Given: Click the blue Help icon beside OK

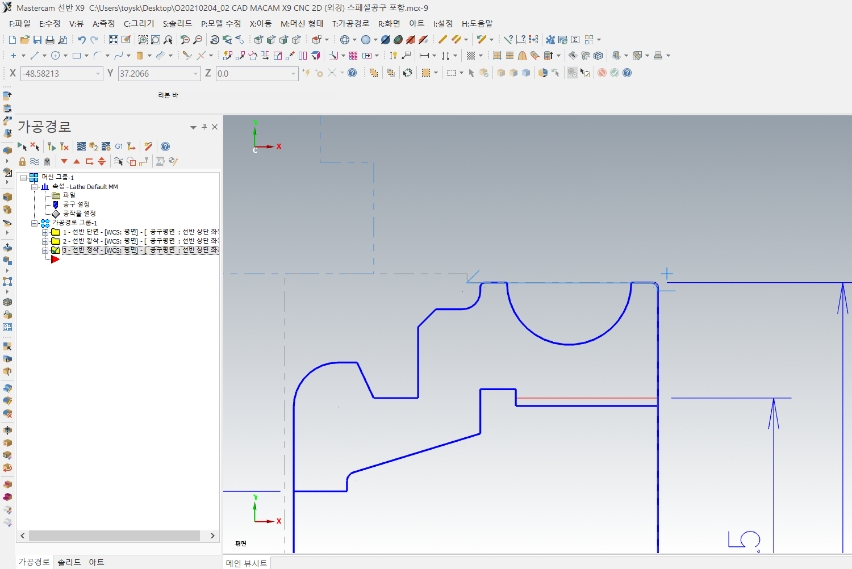Looking at the screenshot, I should coord(627,73).
